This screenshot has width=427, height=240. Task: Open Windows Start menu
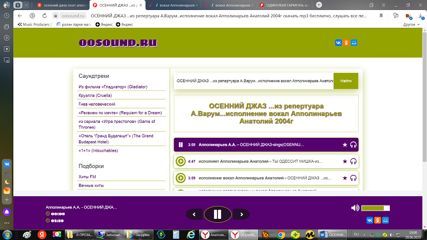click(x=7, y=234)
